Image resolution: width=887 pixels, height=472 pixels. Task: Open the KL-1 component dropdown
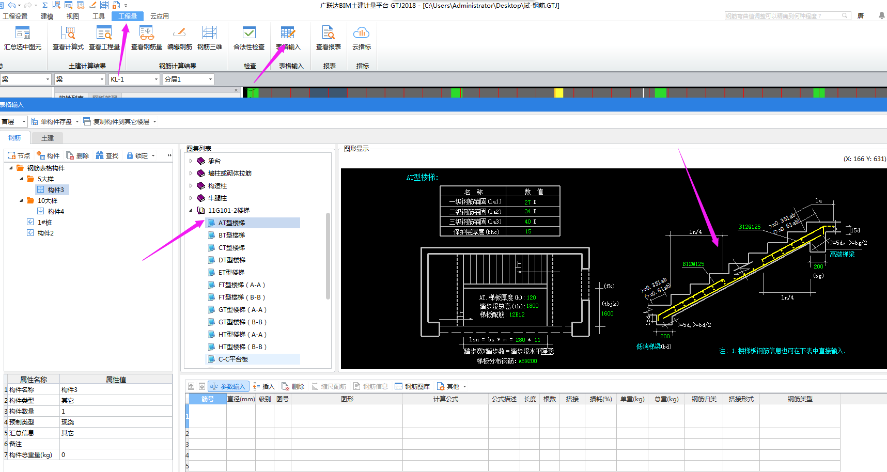156,79
